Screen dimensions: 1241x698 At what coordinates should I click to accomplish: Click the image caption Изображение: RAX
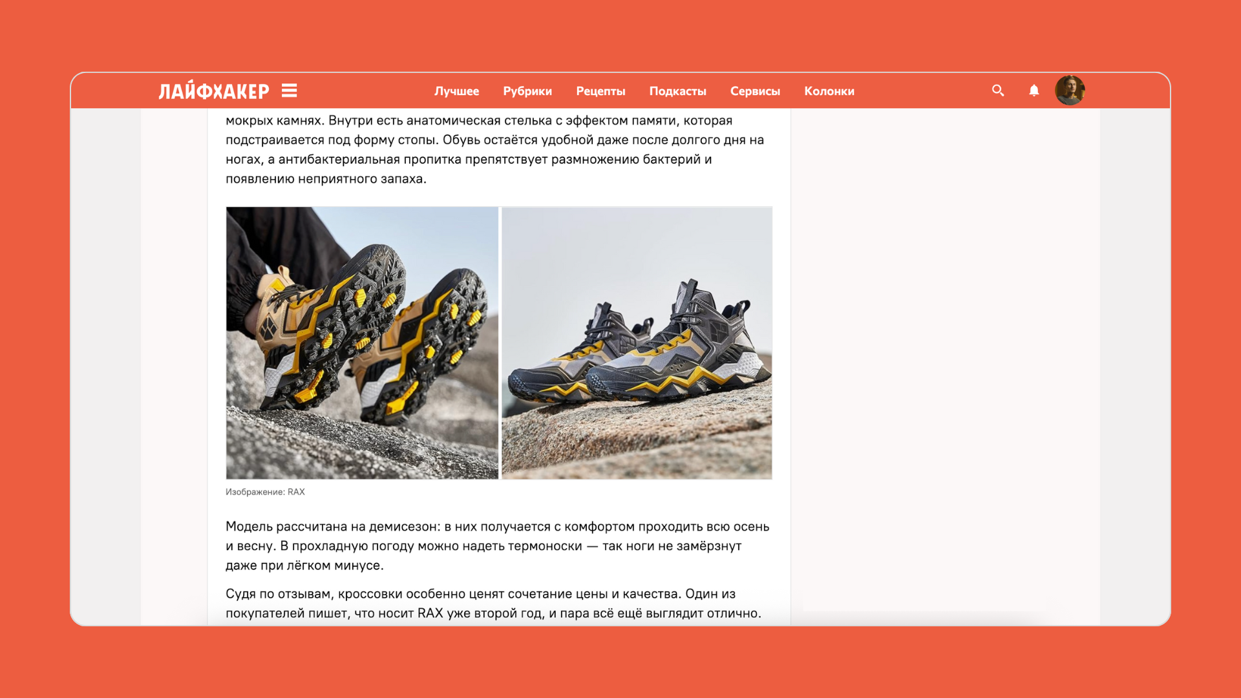point(265,492)
